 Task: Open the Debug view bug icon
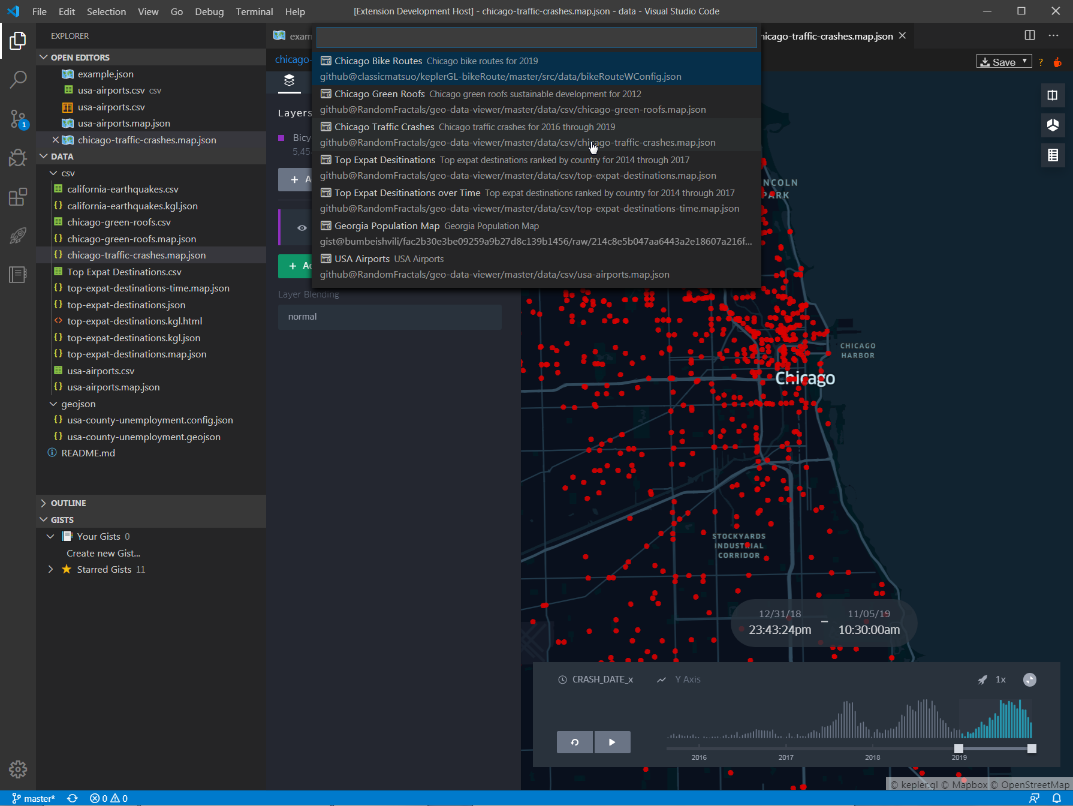(18, 158)
